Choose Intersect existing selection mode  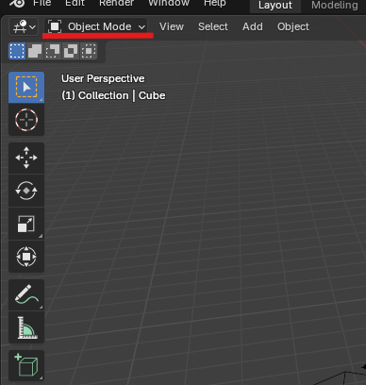(89, 51)
